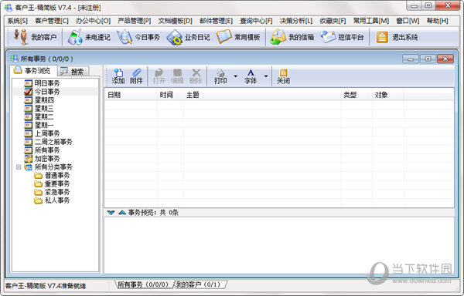
Task: Sort by 主题 column header
Action: tap(262, 95)
